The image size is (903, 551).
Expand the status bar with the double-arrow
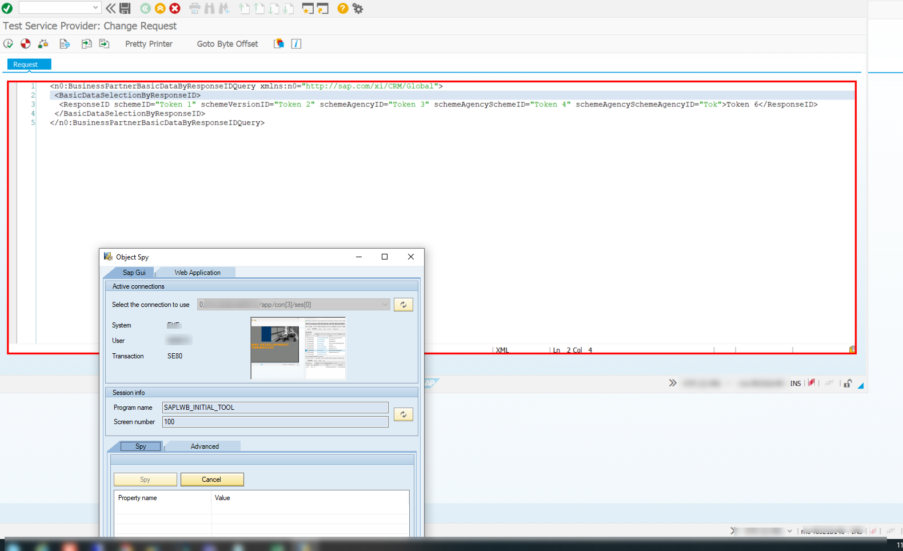pos(673,383)
